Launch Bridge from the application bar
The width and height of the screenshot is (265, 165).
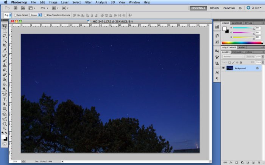tap(16, 8)
